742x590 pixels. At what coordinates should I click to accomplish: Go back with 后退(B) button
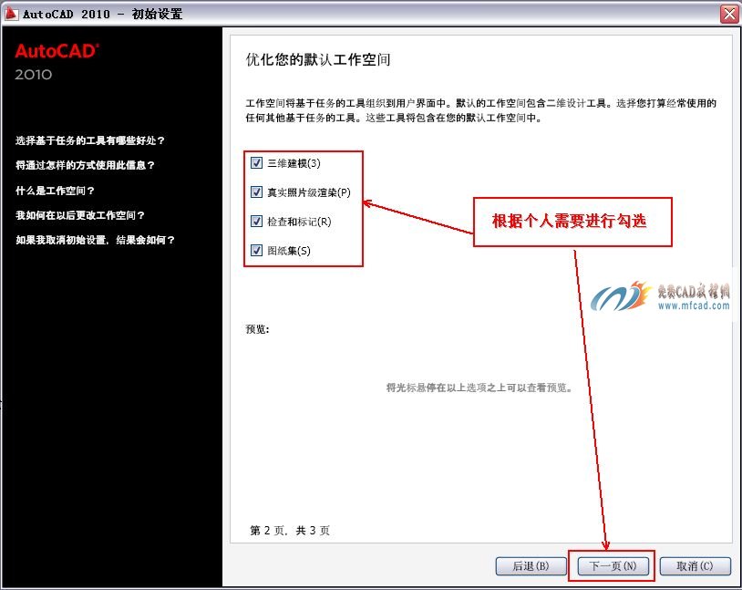[531, 566]
